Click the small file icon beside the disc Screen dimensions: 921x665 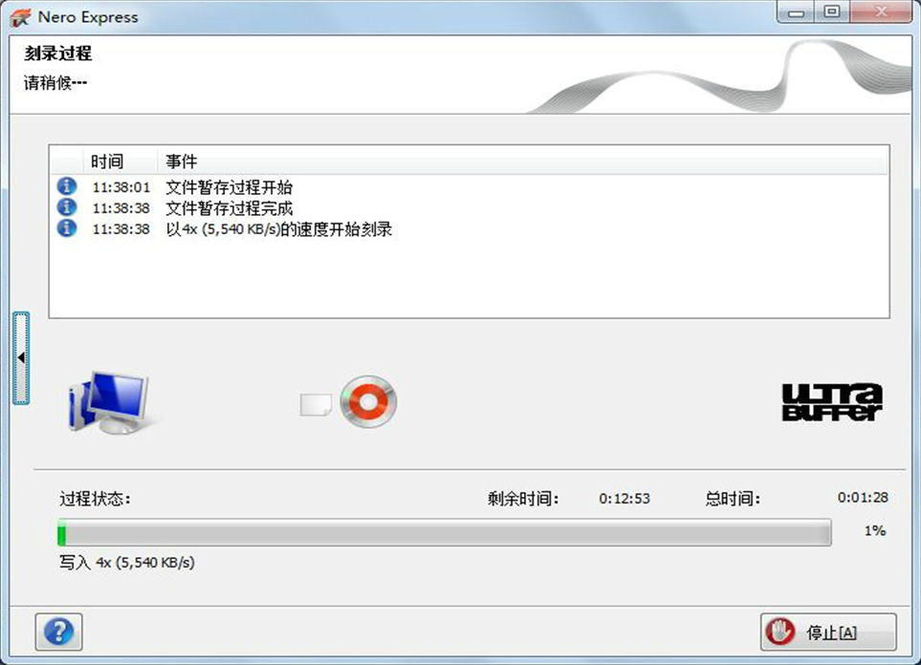point(316,404)
